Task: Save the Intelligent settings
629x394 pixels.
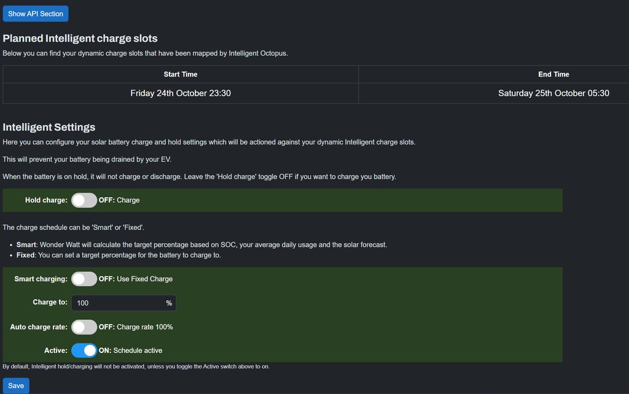Action: 16,385
